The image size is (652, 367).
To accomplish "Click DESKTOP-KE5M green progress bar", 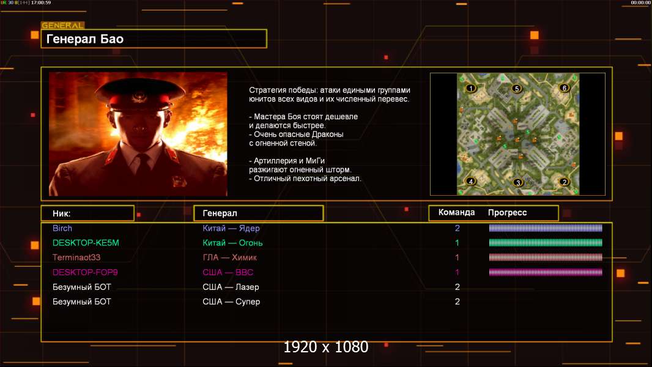I will pos(546,243).
